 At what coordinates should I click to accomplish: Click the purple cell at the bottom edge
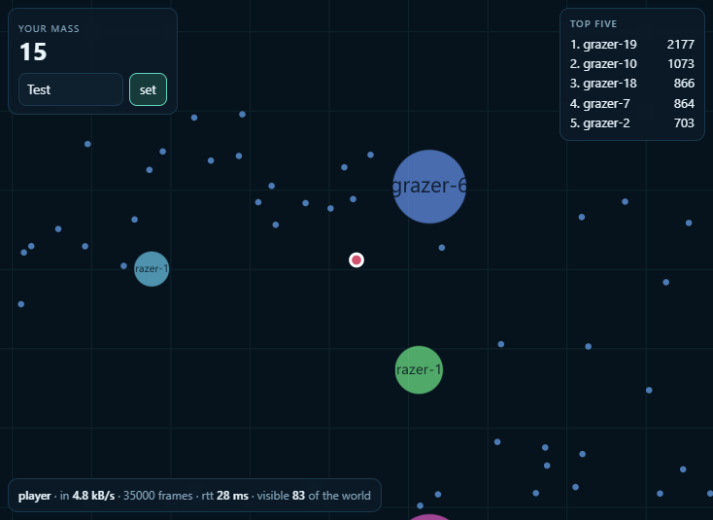pos(429,517)
